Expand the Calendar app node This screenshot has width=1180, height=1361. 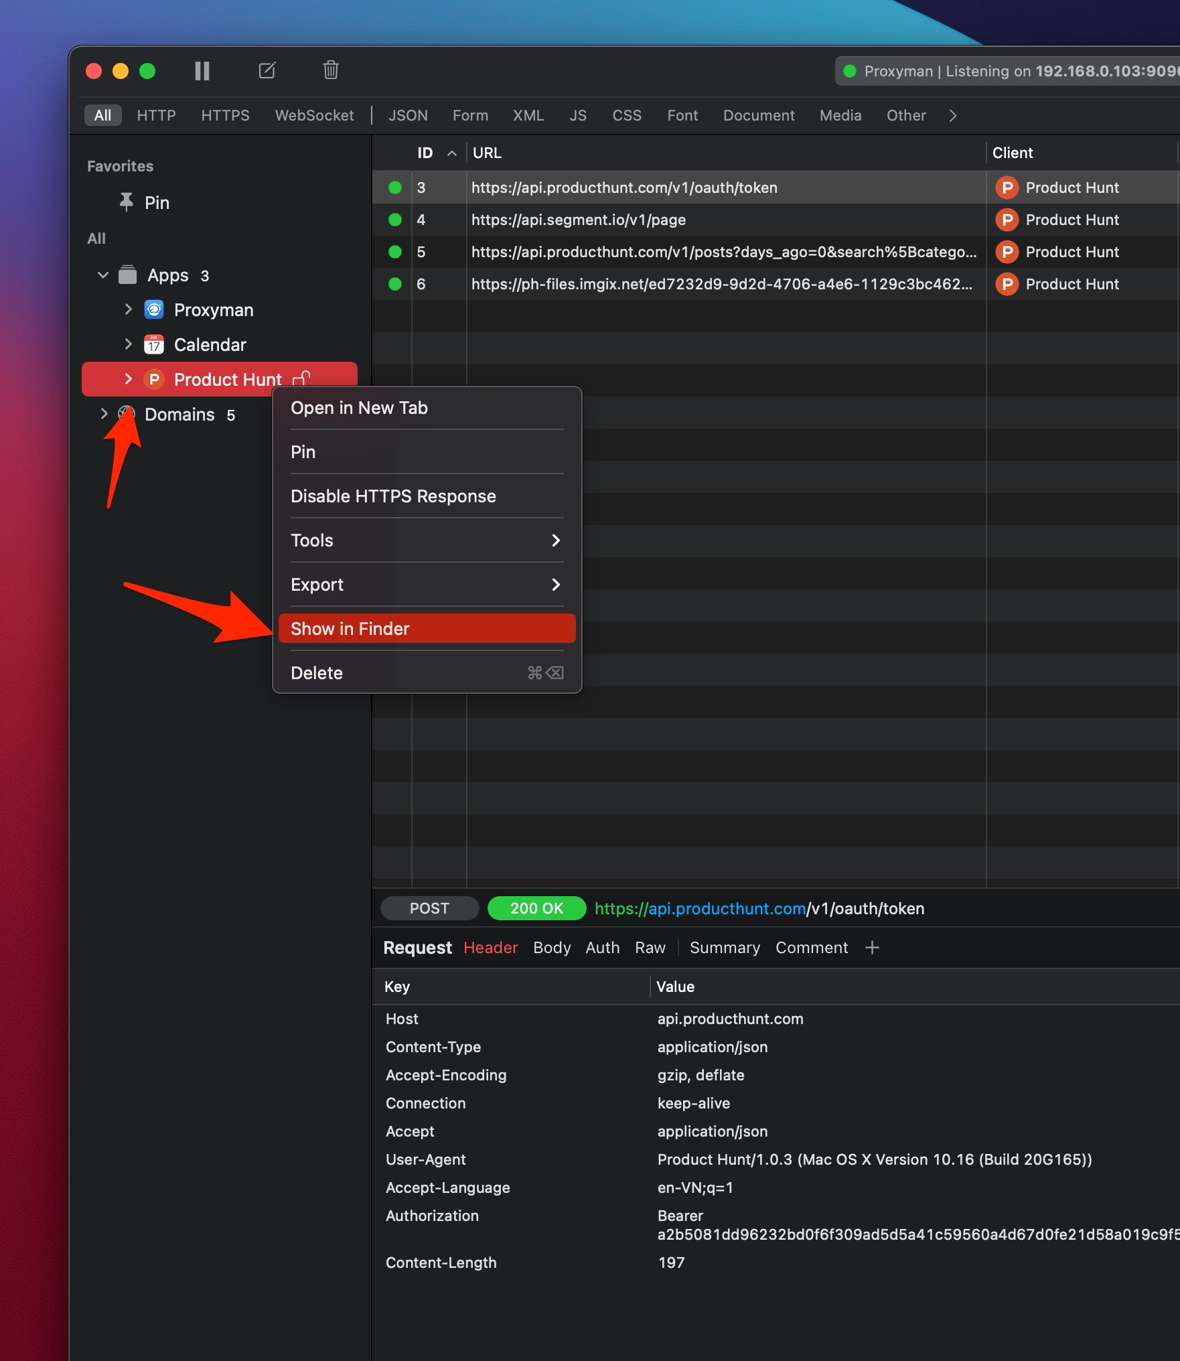[129, 344]
